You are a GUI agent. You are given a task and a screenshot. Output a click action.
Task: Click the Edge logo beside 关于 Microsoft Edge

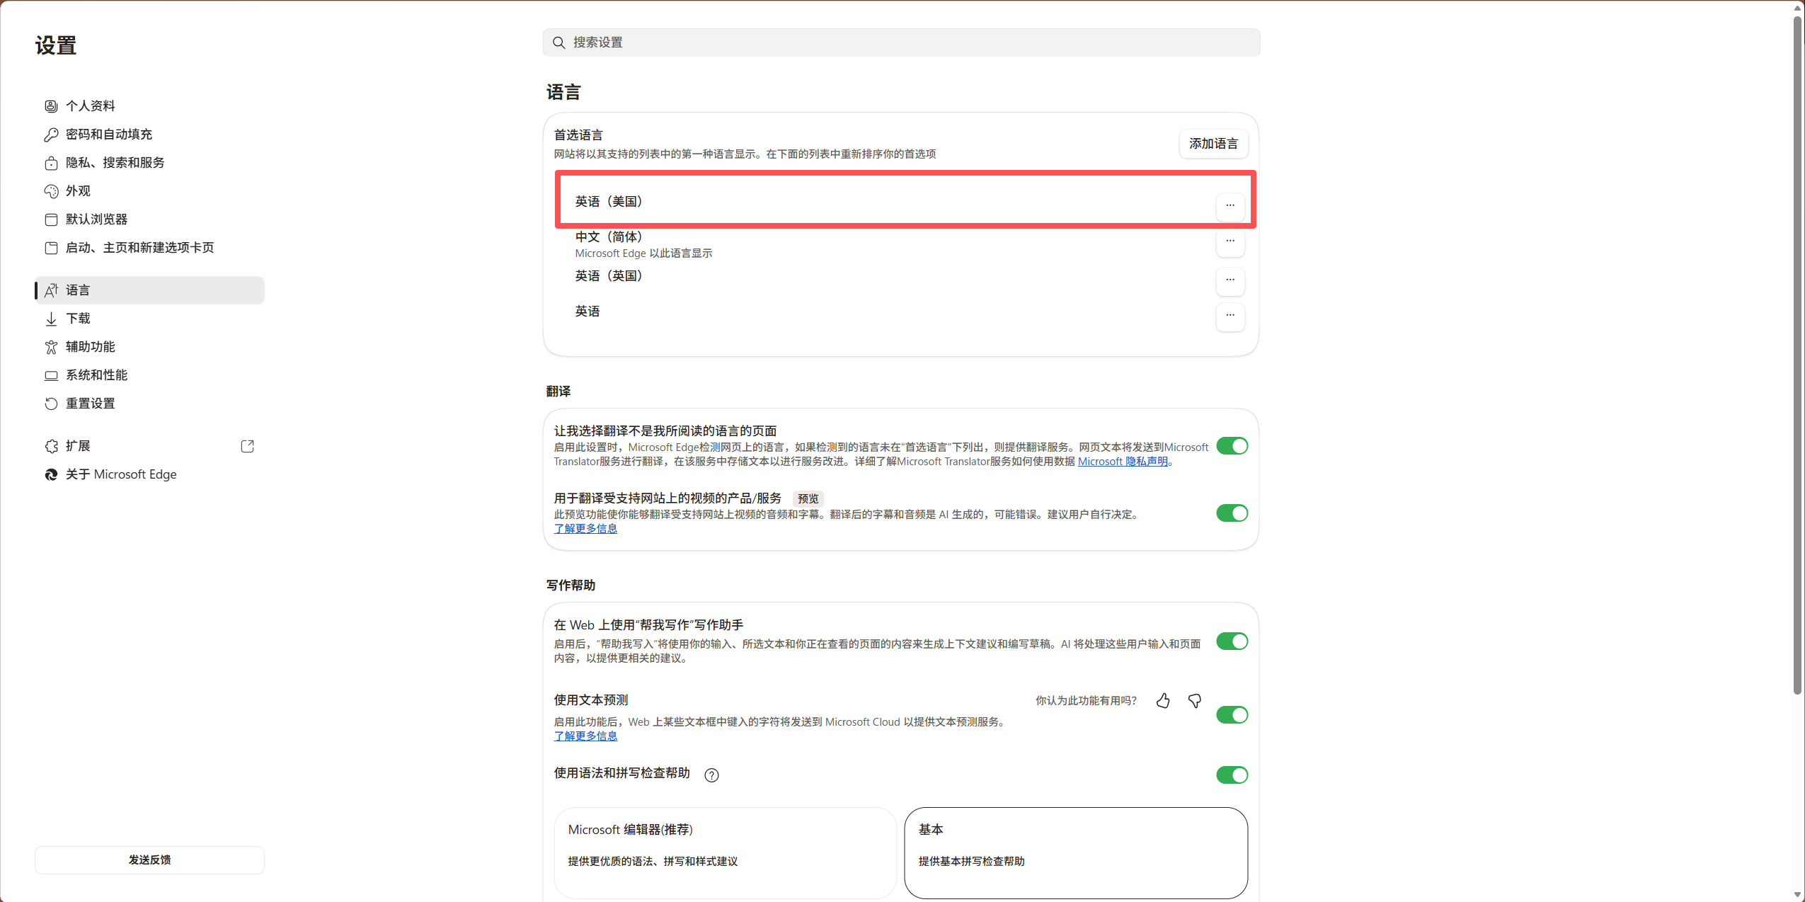(x=51, y=474)
